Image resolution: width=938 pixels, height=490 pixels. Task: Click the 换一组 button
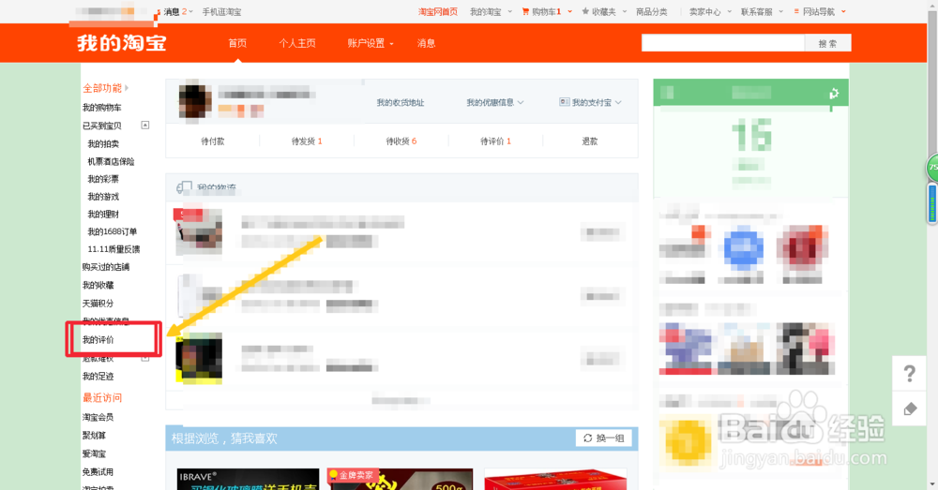(603, 438)
